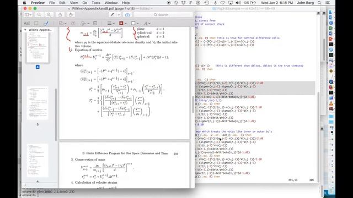
Task: Open the red border color picker
Action: click(x=122, y=23)
